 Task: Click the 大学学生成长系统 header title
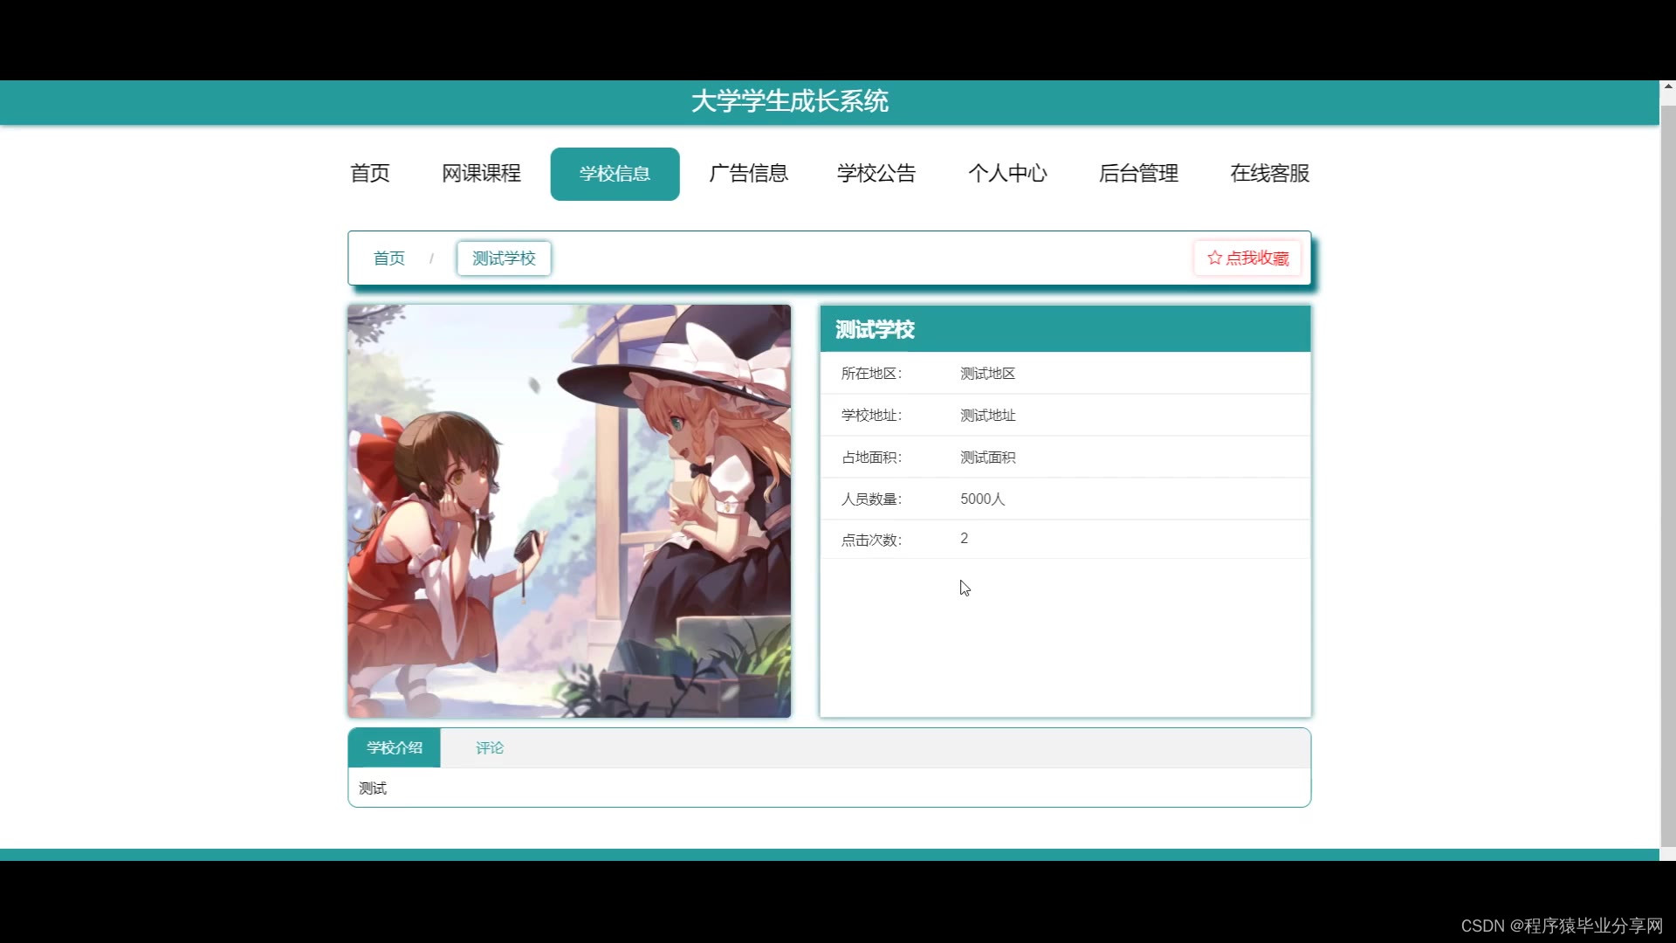tap(789, 101)
